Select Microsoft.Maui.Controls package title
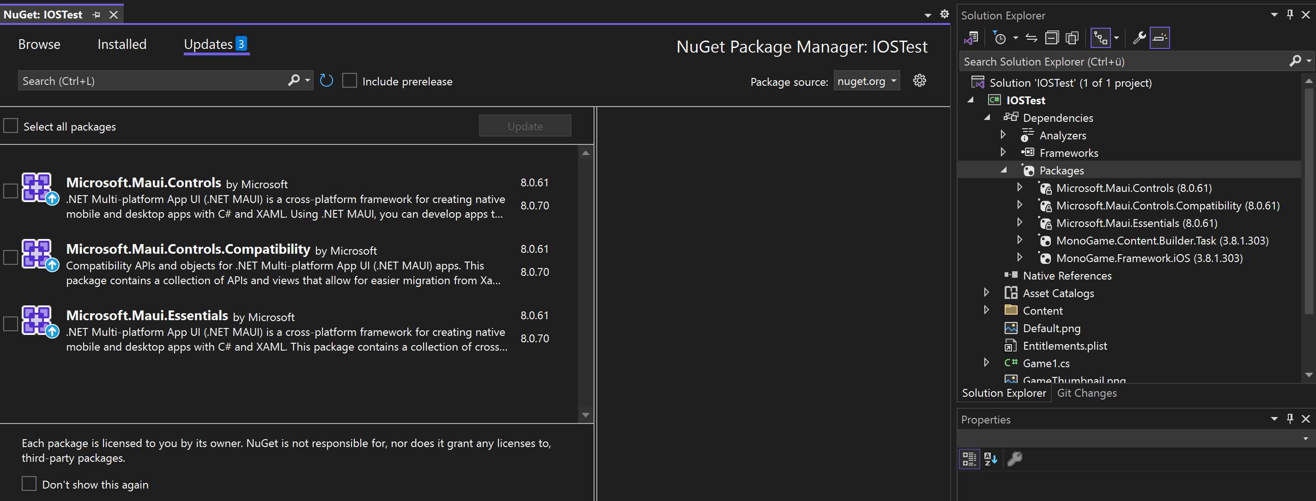1316x501 pixels. point(144,182)
